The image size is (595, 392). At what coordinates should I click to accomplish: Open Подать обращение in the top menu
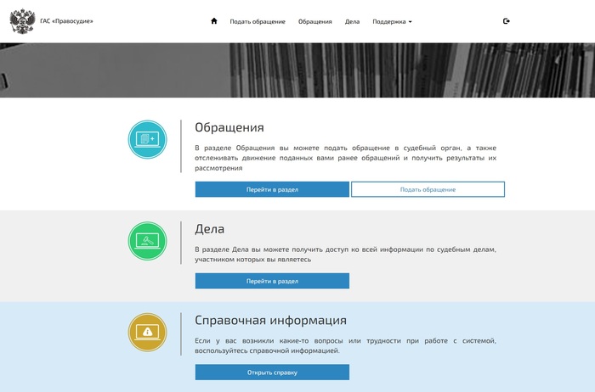click(x=258, y=21)
